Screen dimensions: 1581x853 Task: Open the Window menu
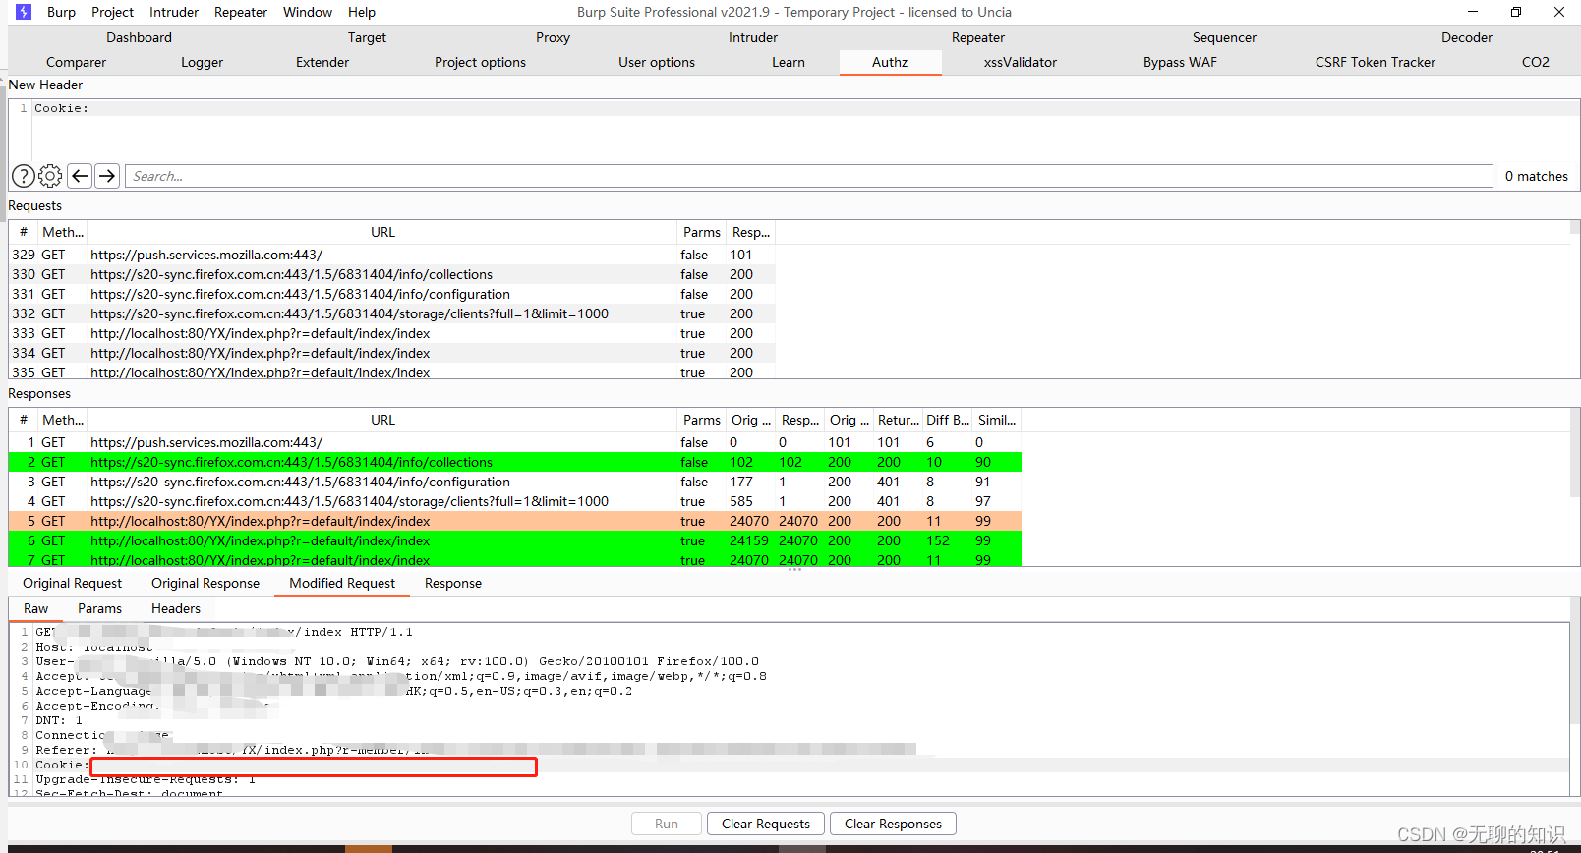pos(308,12)
